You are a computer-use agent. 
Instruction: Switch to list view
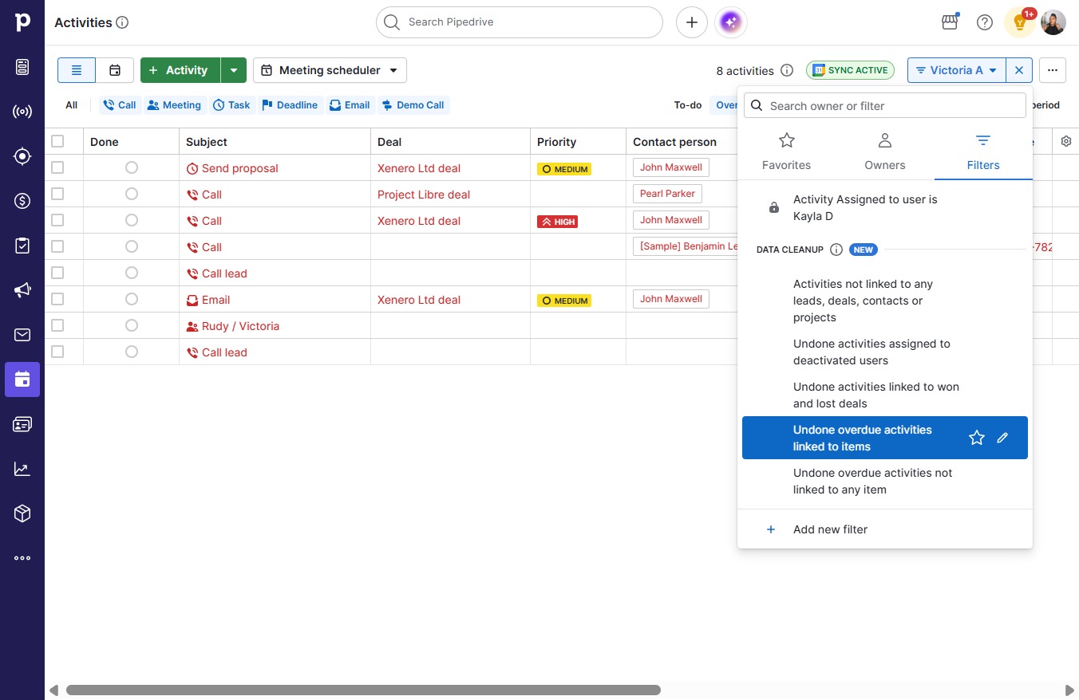(x=77, y=70)
